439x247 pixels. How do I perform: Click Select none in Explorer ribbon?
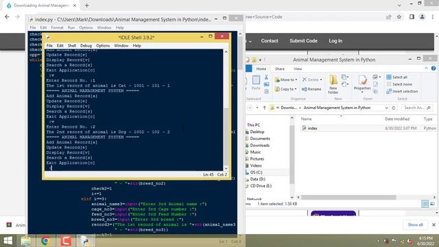pyautogui.click(x=399, y=84)
